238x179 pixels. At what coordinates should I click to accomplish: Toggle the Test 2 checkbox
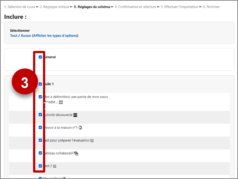pos(40,166)
